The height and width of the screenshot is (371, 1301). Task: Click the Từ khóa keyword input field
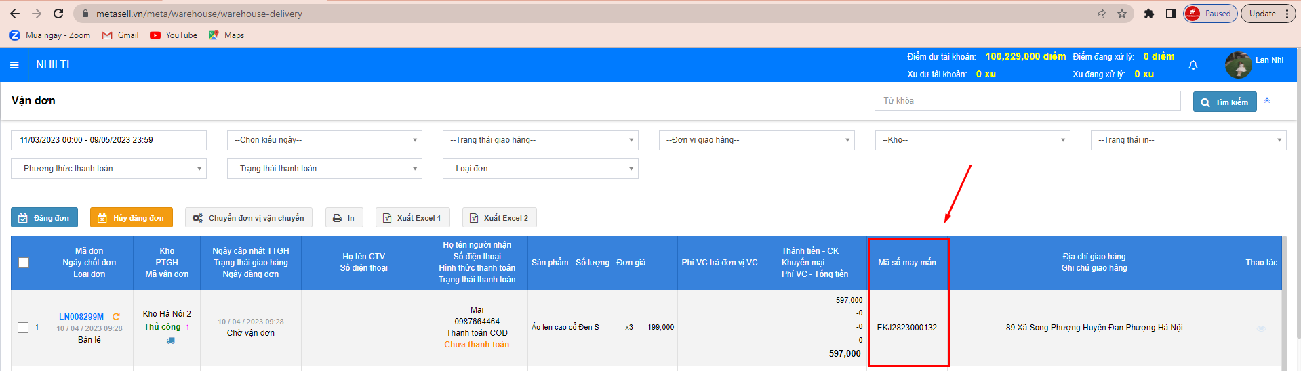[1027, 101]
